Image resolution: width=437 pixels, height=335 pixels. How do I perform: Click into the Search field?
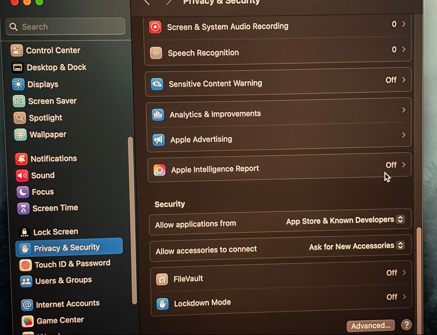click(x=65, y=27)
